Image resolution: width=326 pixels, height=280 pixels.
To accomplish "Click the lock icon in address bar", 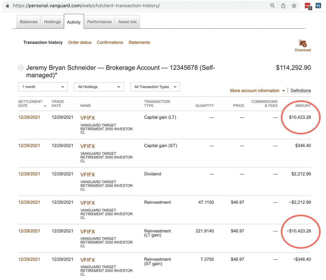I will (8, 6).
